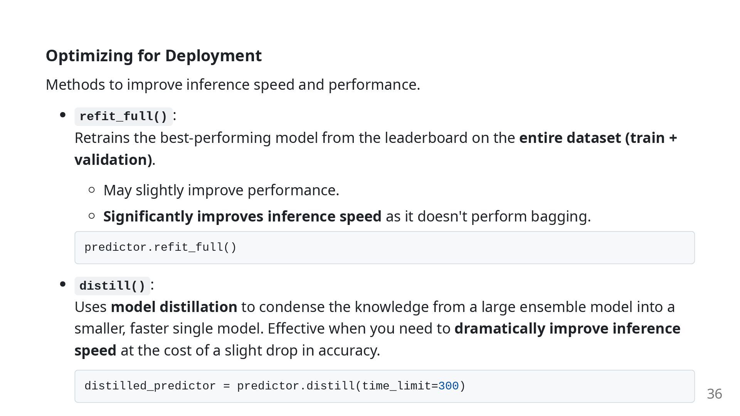Viewport: 740px width, 416px height.
Task: Click 'model distillation' bold phrase
Action: tap(174, 307)
